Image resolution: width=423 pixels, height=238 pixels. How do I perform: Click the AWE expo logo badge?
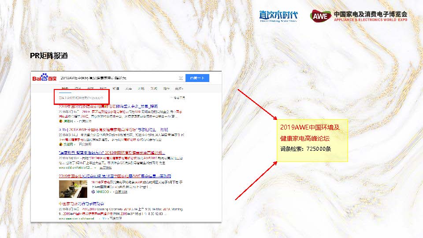320,16
